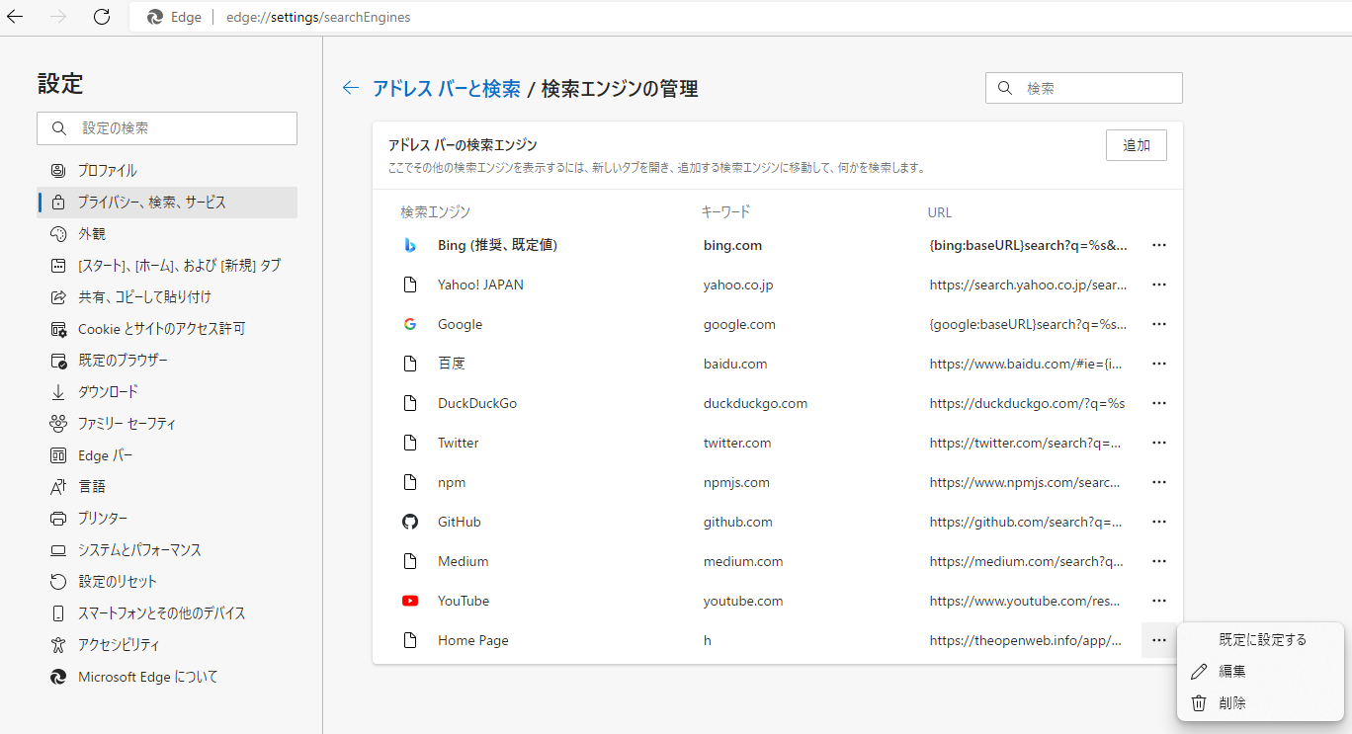Viewport: 1352px width, 734px height.
Task: Open 外観 settings
Action: pyautogui.click(x=167, y=234)
